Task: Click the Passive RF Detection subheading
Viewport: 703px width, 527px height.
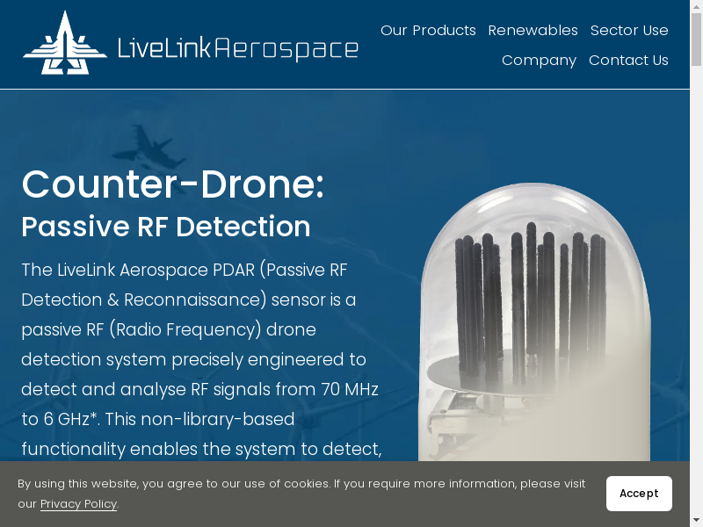Action: point(165,227)
